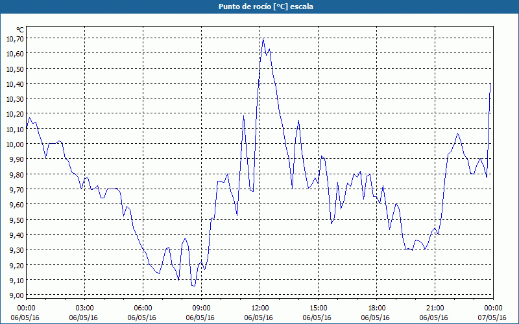Click the 9,50 y-axis label
519x324 pixels.
tap(17, 220)
